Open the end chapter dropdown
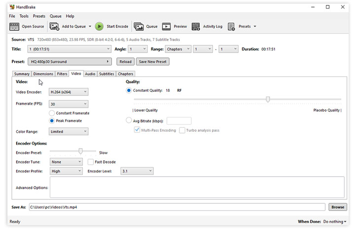Screen dimensions: 355x230 point(228,49)
